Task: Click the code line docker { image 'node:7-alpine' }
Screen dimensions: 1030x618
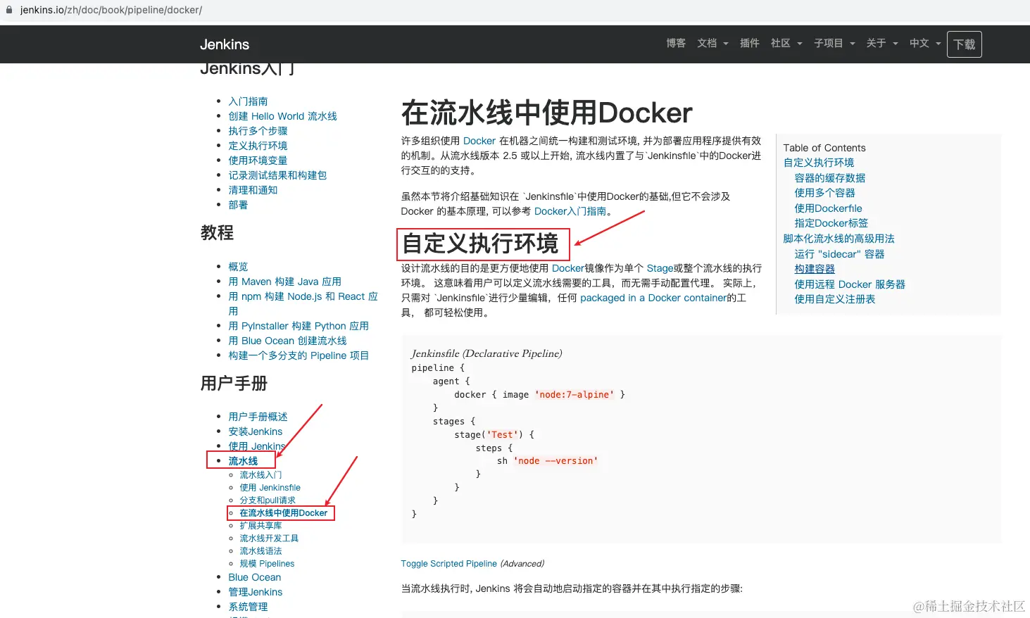Action: 539,395
